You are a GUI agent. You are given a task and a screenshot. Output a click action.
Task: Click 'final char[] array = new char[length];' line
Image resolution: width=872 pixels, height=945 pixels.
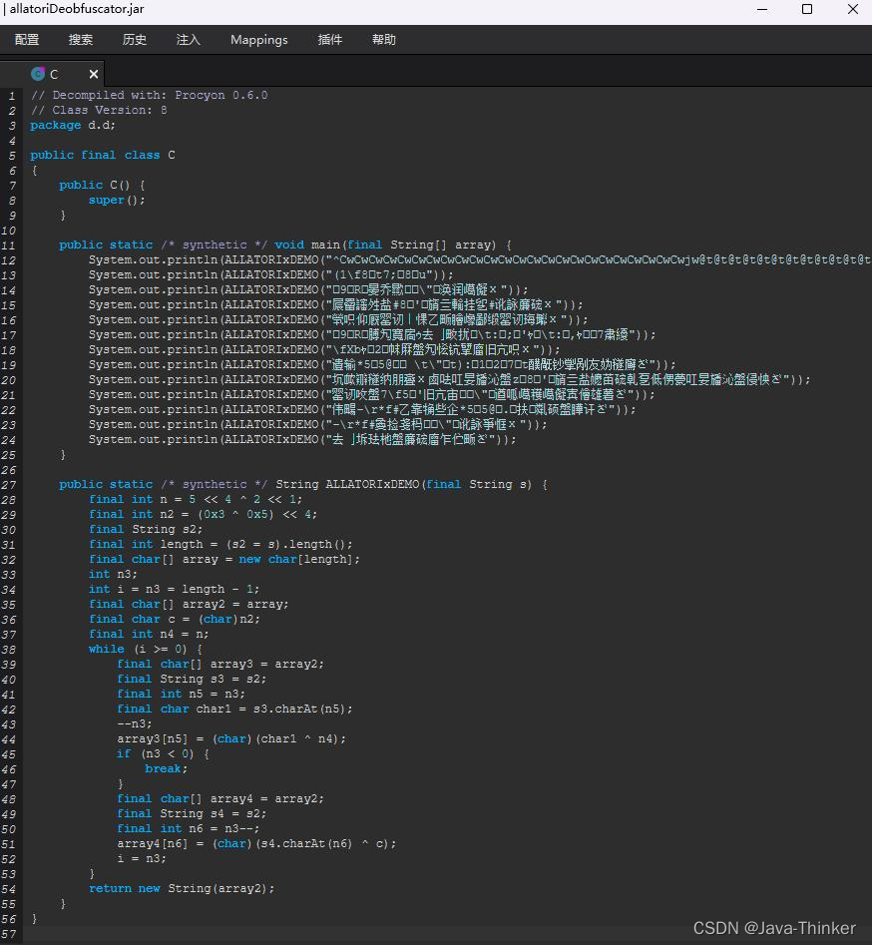(x=224, y=559)
